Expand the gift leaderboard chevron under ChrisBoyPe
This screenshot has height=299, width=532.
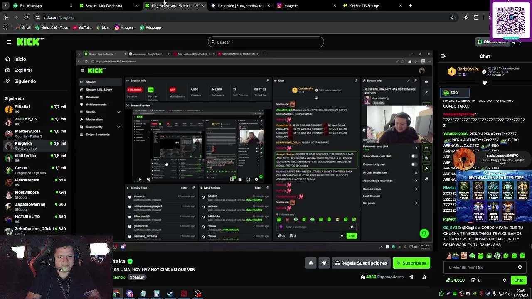click(485, 83)
